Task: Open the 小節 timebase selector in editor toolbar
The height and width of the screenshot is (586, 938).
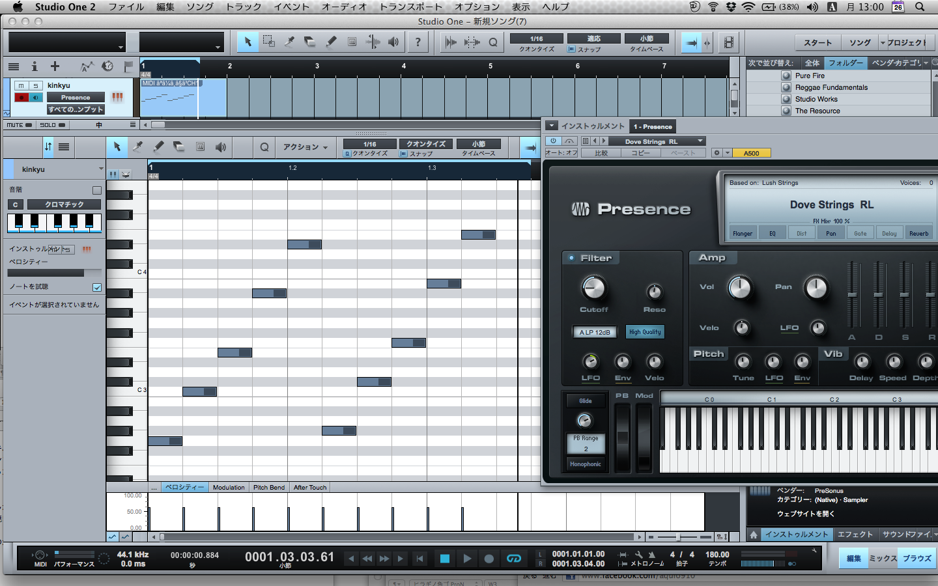Action: [479, 144]
